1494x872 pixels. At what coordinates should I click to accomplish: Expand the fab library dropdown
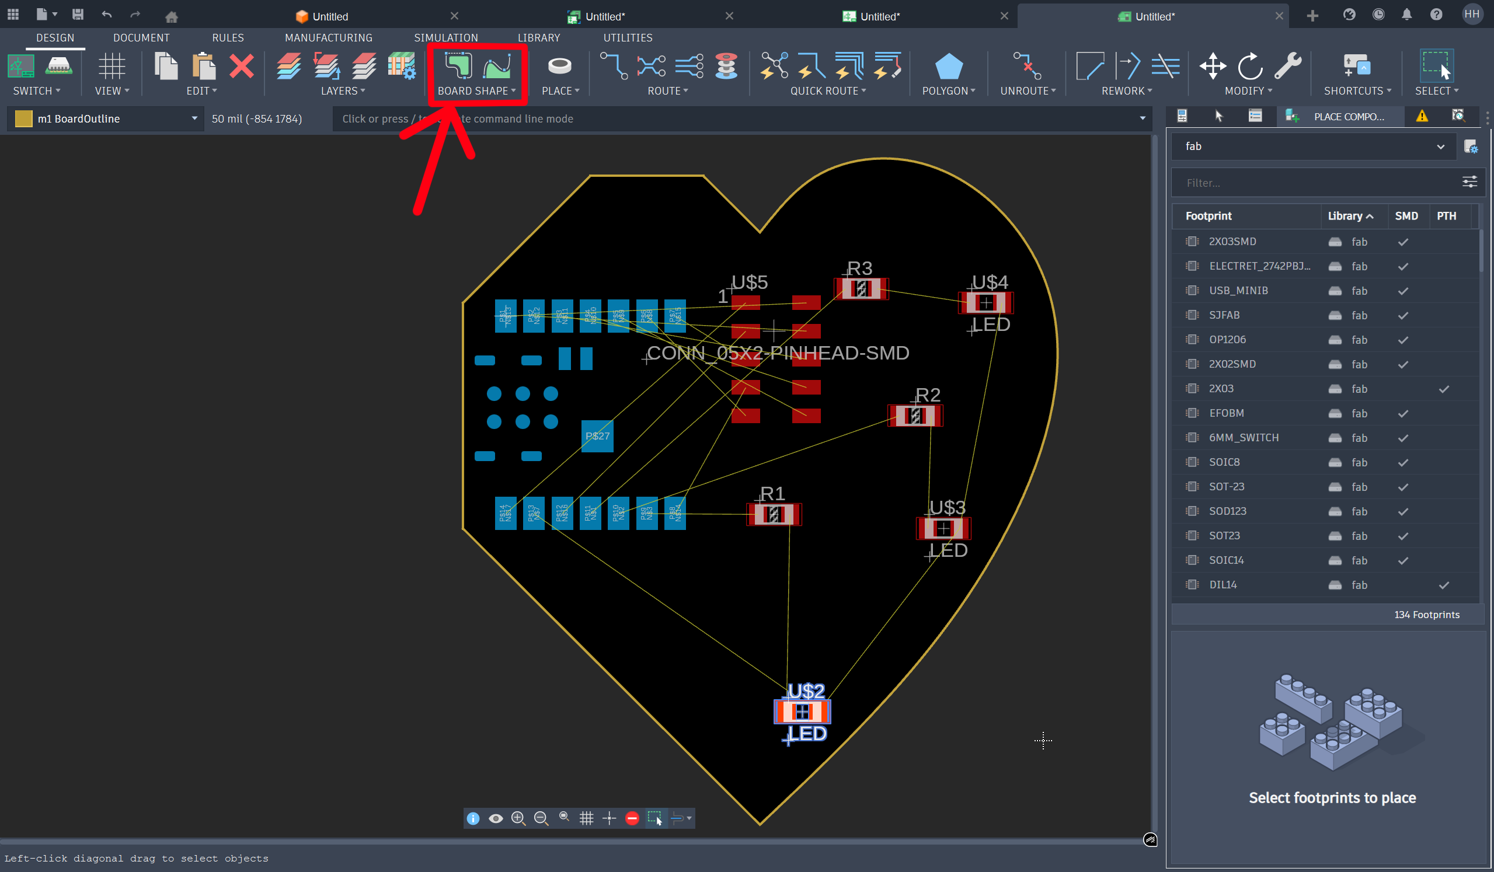pos(1440,147)
